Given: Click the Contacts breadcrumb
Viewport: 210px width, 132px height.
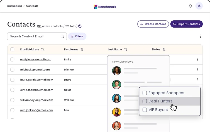Looking at the screenshot, I should pyautogui.click(x=32, y=6).
